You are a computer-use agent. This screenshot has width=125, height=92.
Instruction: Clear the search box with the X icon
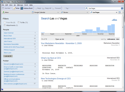coord(122,8)
